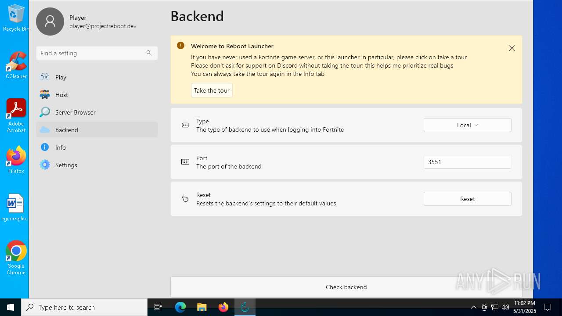The height and width of the screenshot is (316, 562).
Task: Open Task View on the taskbar
Action: point(158,307)
